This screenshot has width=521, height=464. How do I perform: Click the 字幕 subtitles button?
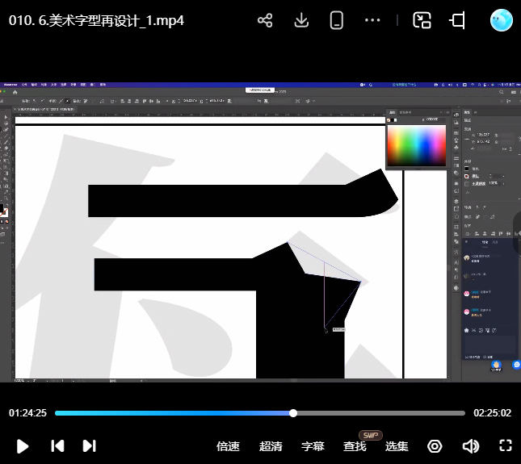click(x=313, y=446)
